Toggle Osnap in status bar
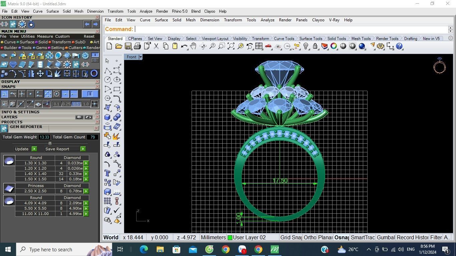Image resolution: width=456 pixels, height=256 pixels. click(341, 237)
